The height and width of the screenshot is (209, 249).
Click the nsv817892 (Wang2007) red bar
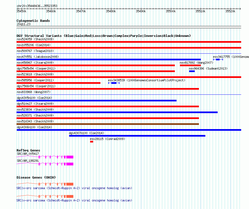[190, 65]
